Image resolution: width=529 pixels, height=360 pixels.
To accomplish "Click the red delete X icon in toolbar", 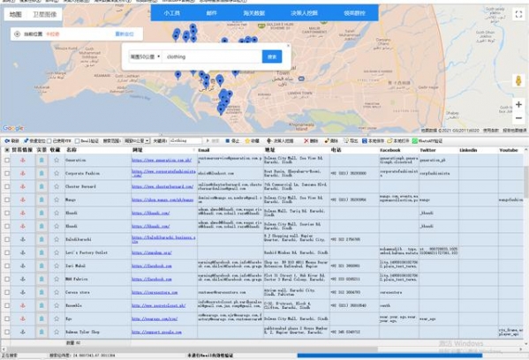I will coord(306,141).
